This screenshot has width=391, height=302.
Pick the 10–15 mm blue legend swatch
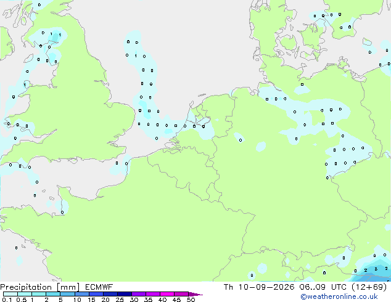[81, 294]
